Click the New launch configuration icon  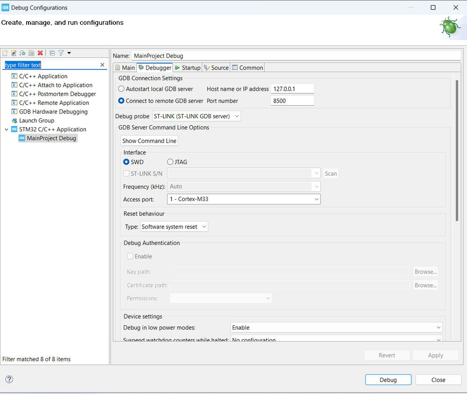pos(6,53)
